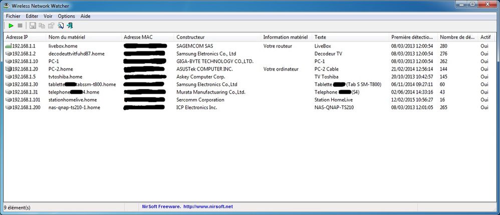500x215 pixels.
Task: Sort by Première détection column header
Action: 414,37
